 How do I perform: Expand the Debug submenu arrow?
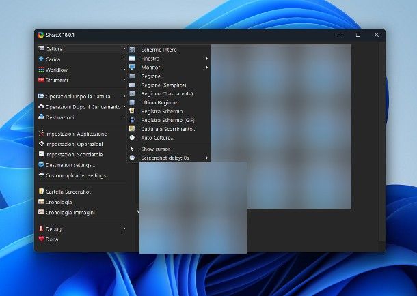tap(124, 228)
